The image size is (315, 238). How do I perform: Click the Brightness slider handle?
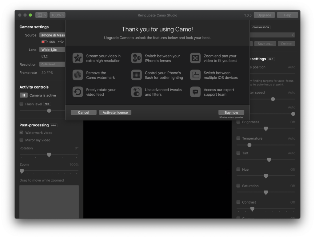[x=266, y=129]
